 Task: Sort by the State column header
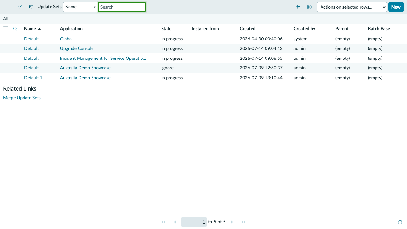[x=166, y=29]
